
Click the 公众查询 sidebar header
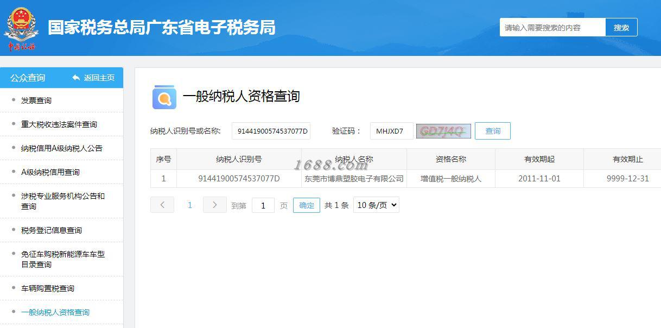(28, 78)
